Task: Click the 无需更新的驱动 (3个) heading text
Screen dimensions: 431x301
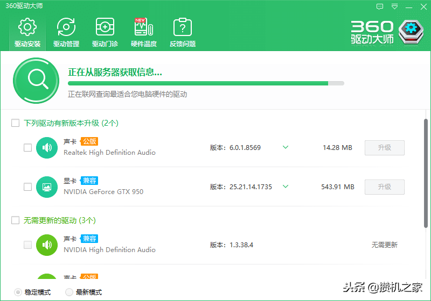Action: coord(60,220)
